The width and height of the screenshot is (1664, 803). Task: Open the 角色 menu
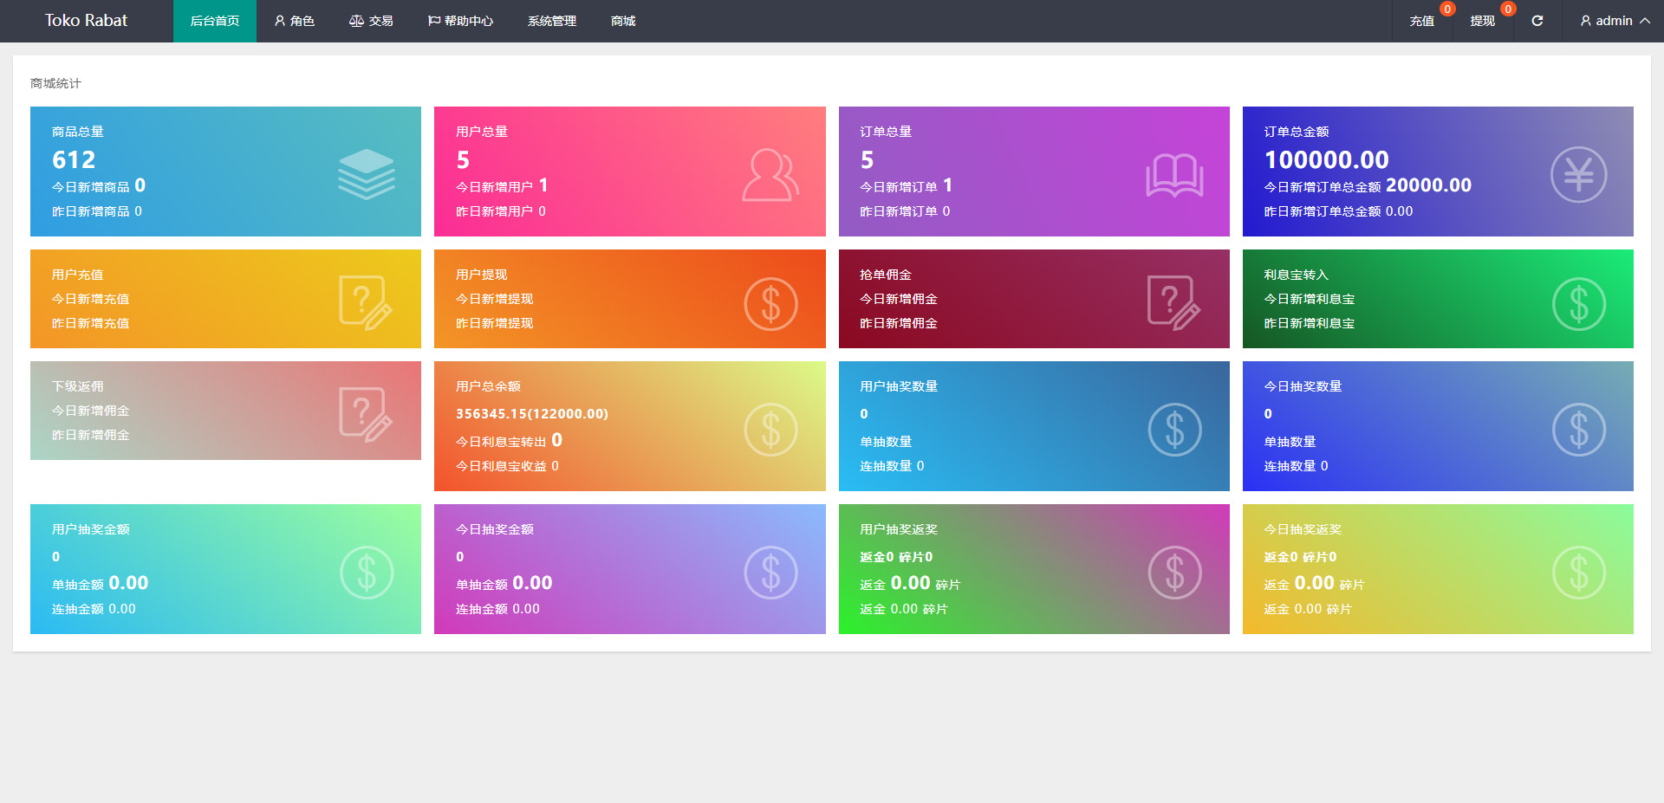tap(295, 21)
